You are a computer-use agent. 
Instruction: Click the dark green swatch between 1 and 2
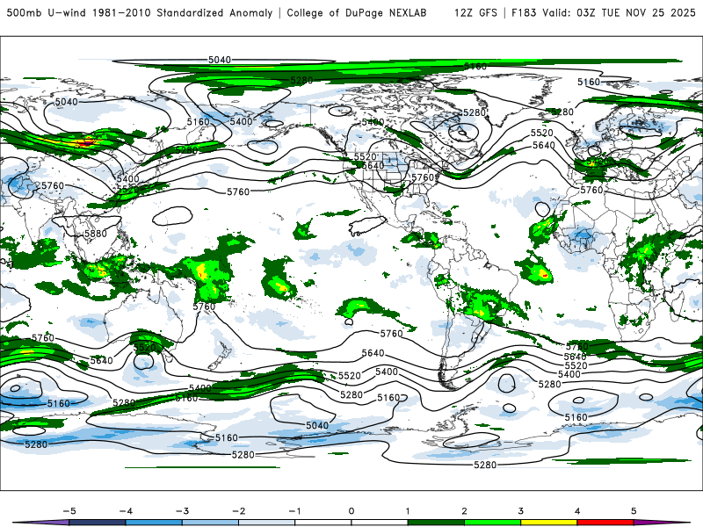(x=436, y=523)
